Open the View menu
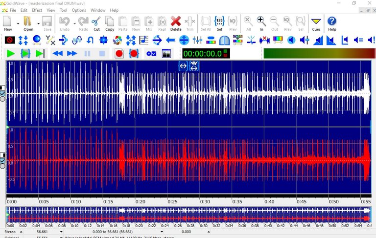The width and height of the screenshot is (376, 238). [50, 10]
